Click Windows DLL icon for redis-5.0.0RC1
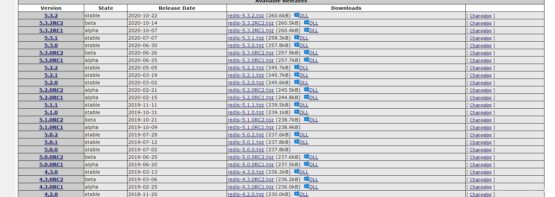The image size is (555, 197). 306,164
